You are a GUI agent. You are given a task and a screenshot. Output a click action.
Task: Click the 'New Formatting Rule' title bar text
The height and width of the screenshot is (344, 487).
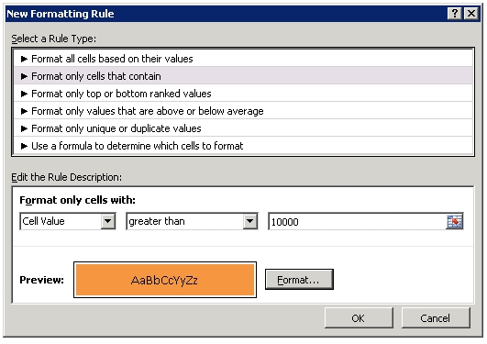(61, 14)
